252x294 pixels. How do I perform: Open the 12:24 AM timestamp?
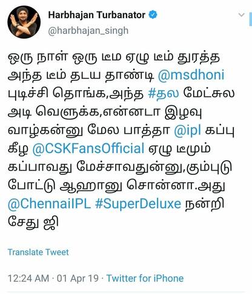click(x=28, y=278)
